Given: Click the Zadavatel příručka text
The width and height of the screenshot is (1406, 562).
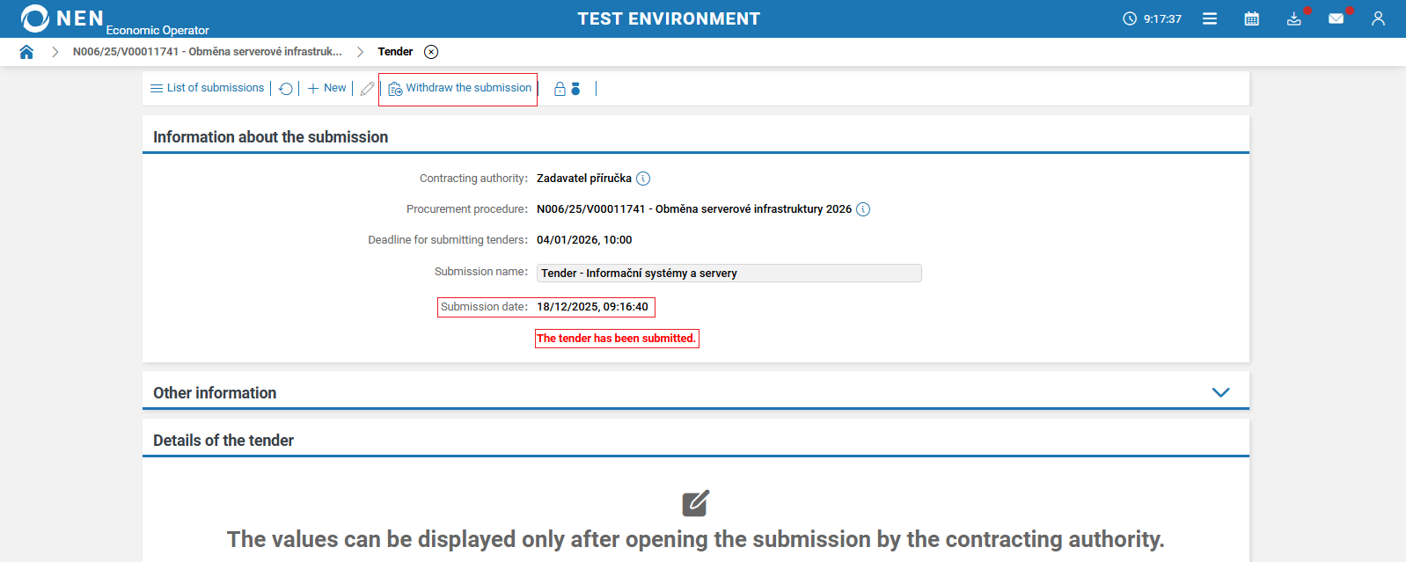Looking at the screenshot, I should coord(584,179).
